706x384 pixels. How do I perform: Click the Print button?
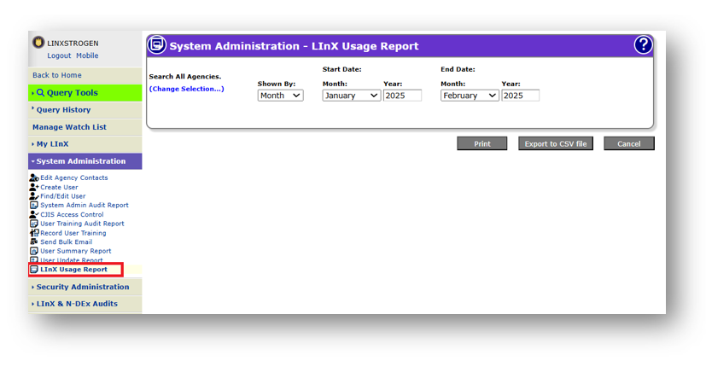click(x=481, y=143)
